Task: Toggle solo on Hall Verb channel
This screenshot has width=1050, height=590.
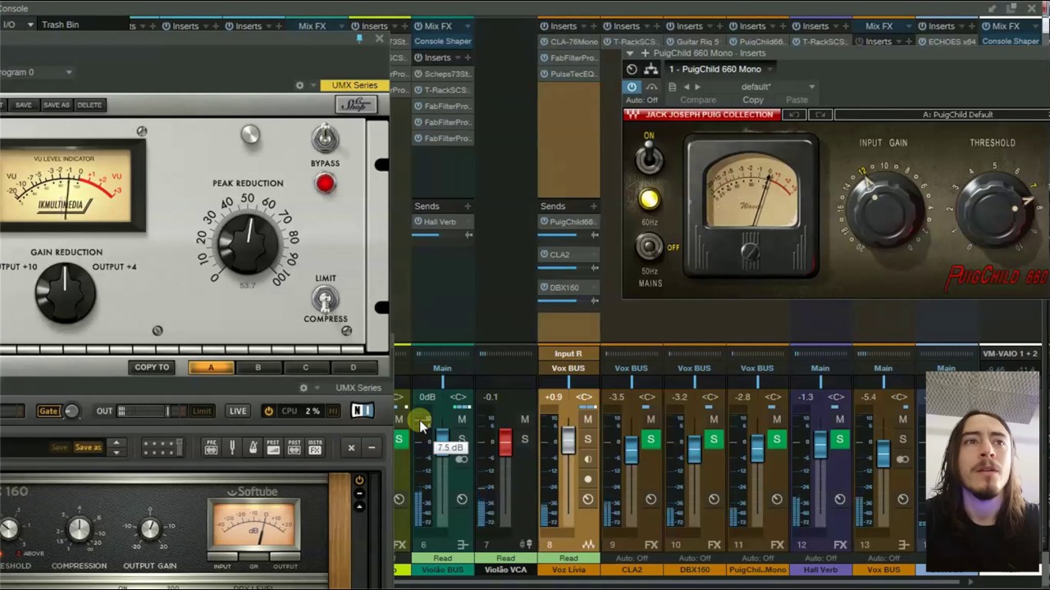Action: (839, 440)
